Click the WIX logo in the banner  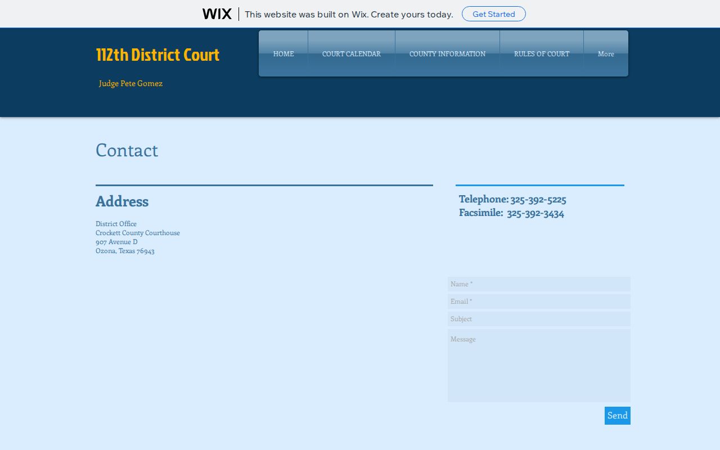click(217, 14)
